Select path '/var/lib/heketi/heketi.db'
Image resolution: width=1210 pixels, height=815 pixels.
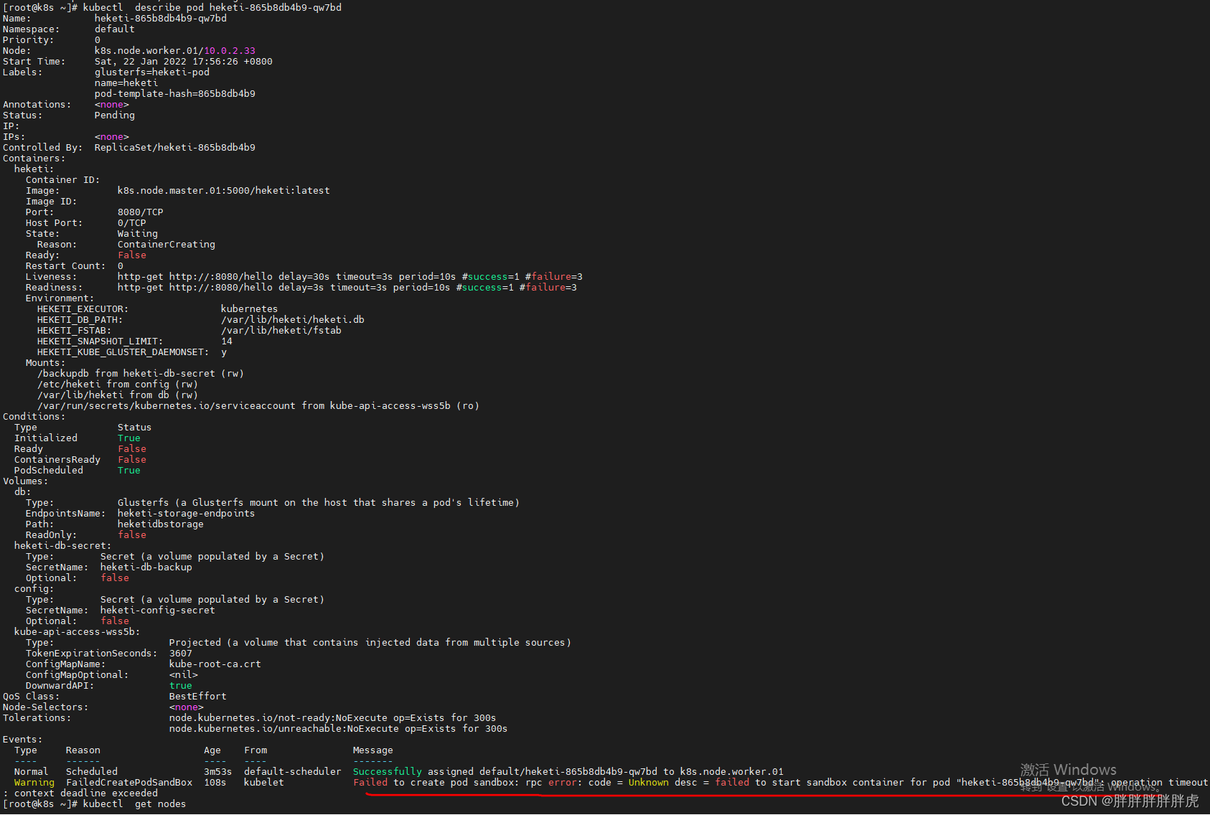[x=293, y=320]
